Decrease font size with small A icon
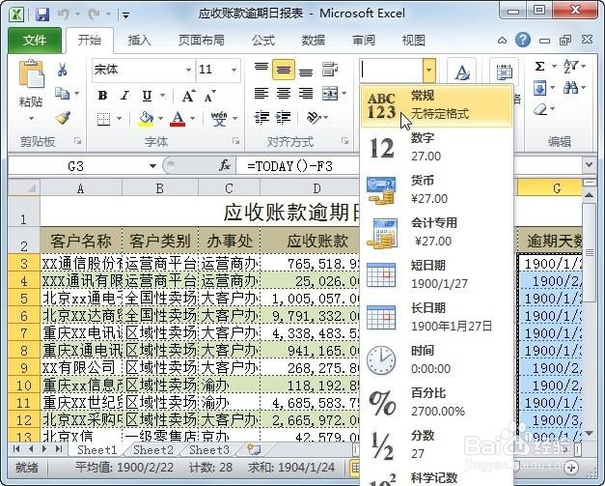Viewport: 605px width, 486px height. (x=210, y=96)
